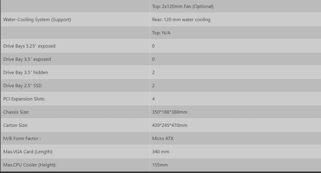Click the "Top: 2x120mm Fan (Optional)" text
Image resolution: width=321 pixels, height=173 pixels.
coord(182,6)
